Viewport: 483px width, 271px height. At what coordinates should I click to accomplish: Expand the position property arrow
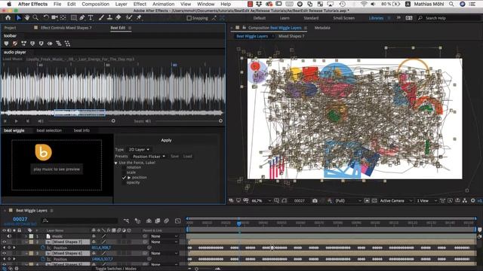pyautogui.click(x=129, y=178)
